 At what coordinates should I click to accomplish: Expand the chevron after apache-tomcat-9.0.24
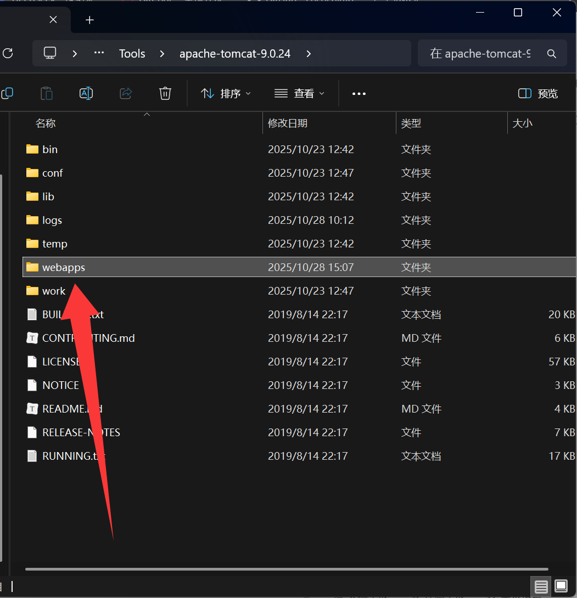click(309, 54)
